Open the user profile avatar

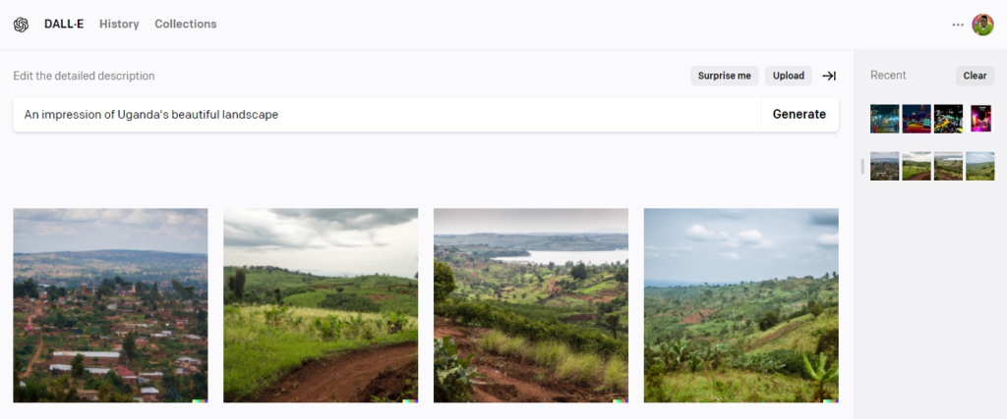click(x=982, y=25)
